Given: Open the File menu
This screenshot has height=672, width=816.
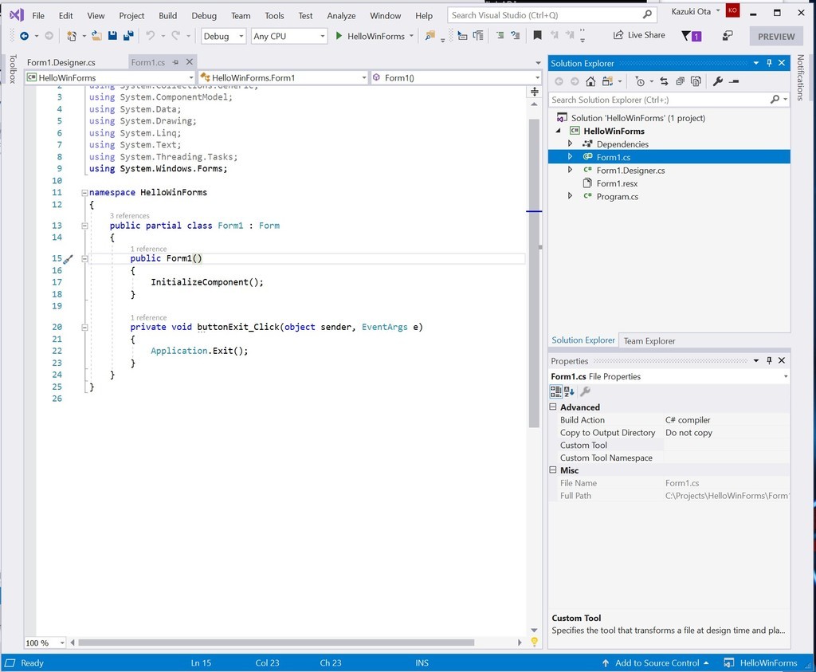Looking at the screenshot, I should pos(38,16).
